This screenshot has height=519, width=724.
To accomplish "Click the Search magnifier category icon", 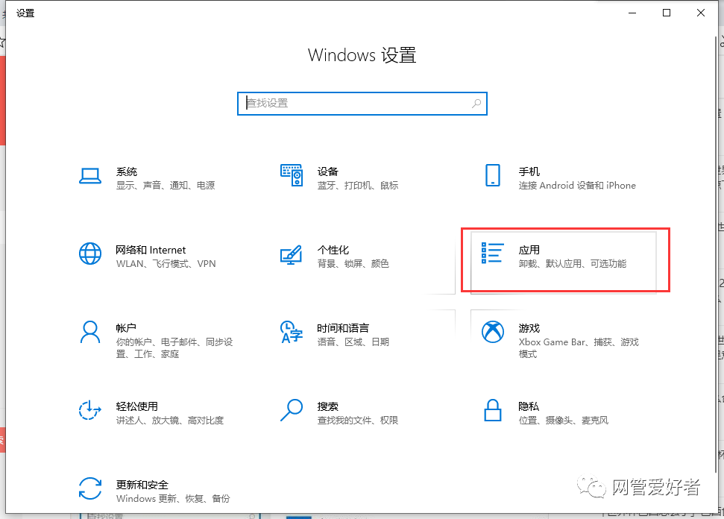I will 291,410.
